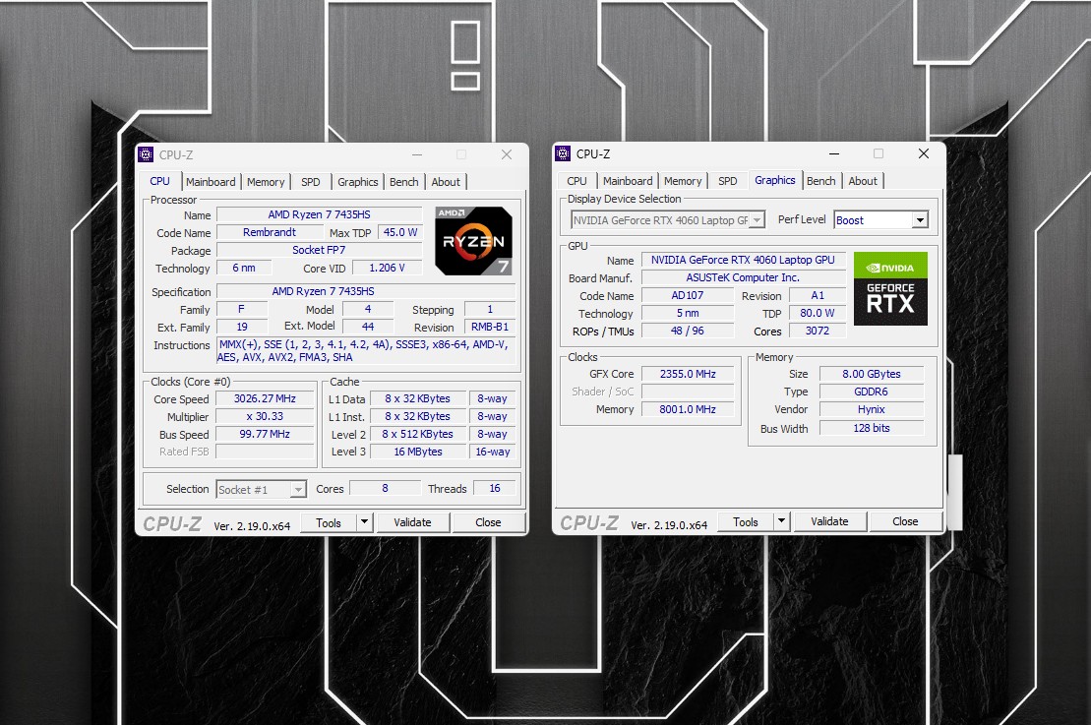
Task: Click Revision value RMB-B1
Action: 490,327
